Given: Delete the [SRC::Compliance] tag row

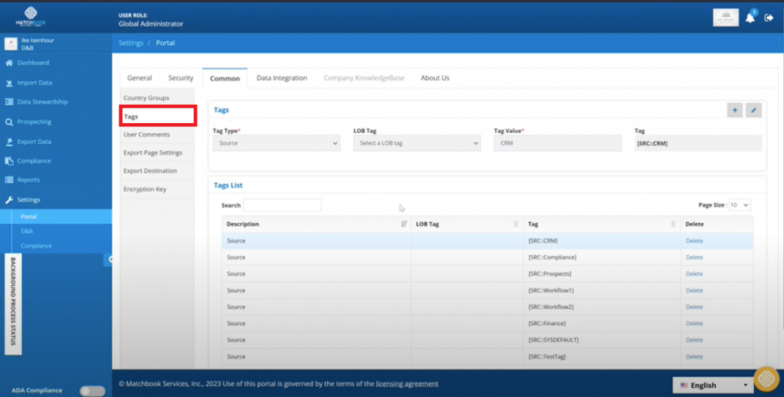Looking at the screenshot, I should [694, 257].
